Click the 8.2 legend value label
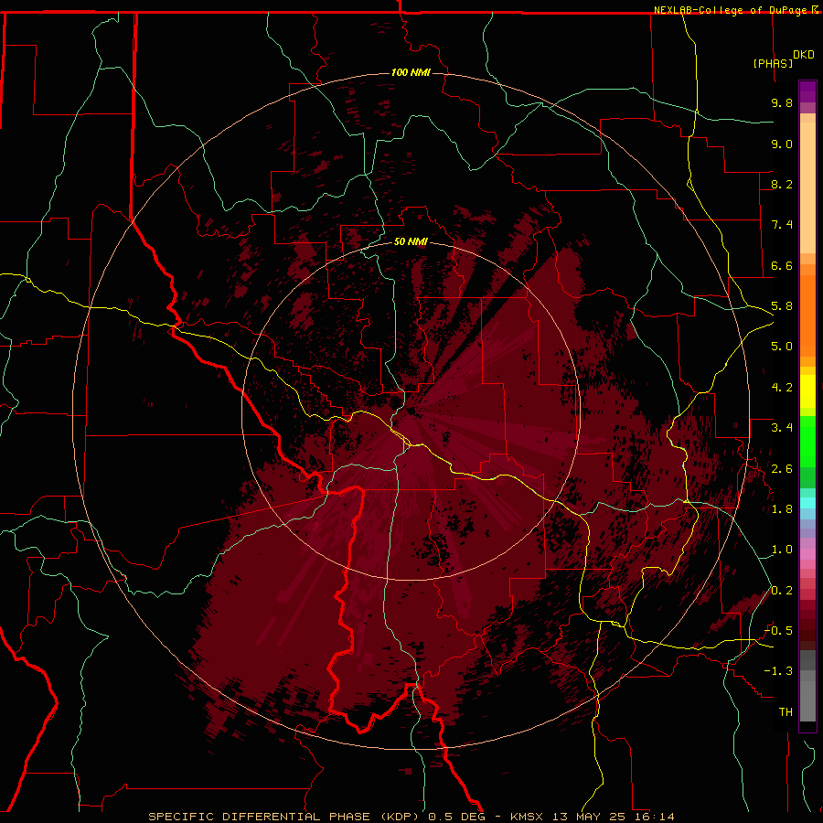Viewport: 823px width, 823px height. (x=782, y=184)
